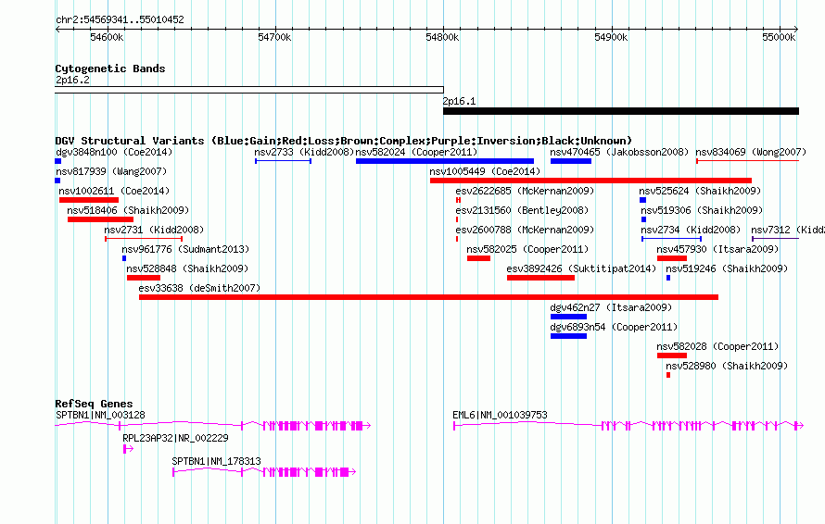Click the dgv3848n100 (Coe2014) variant label
This screenshot has height=524, width=825.
coord(114,152)
